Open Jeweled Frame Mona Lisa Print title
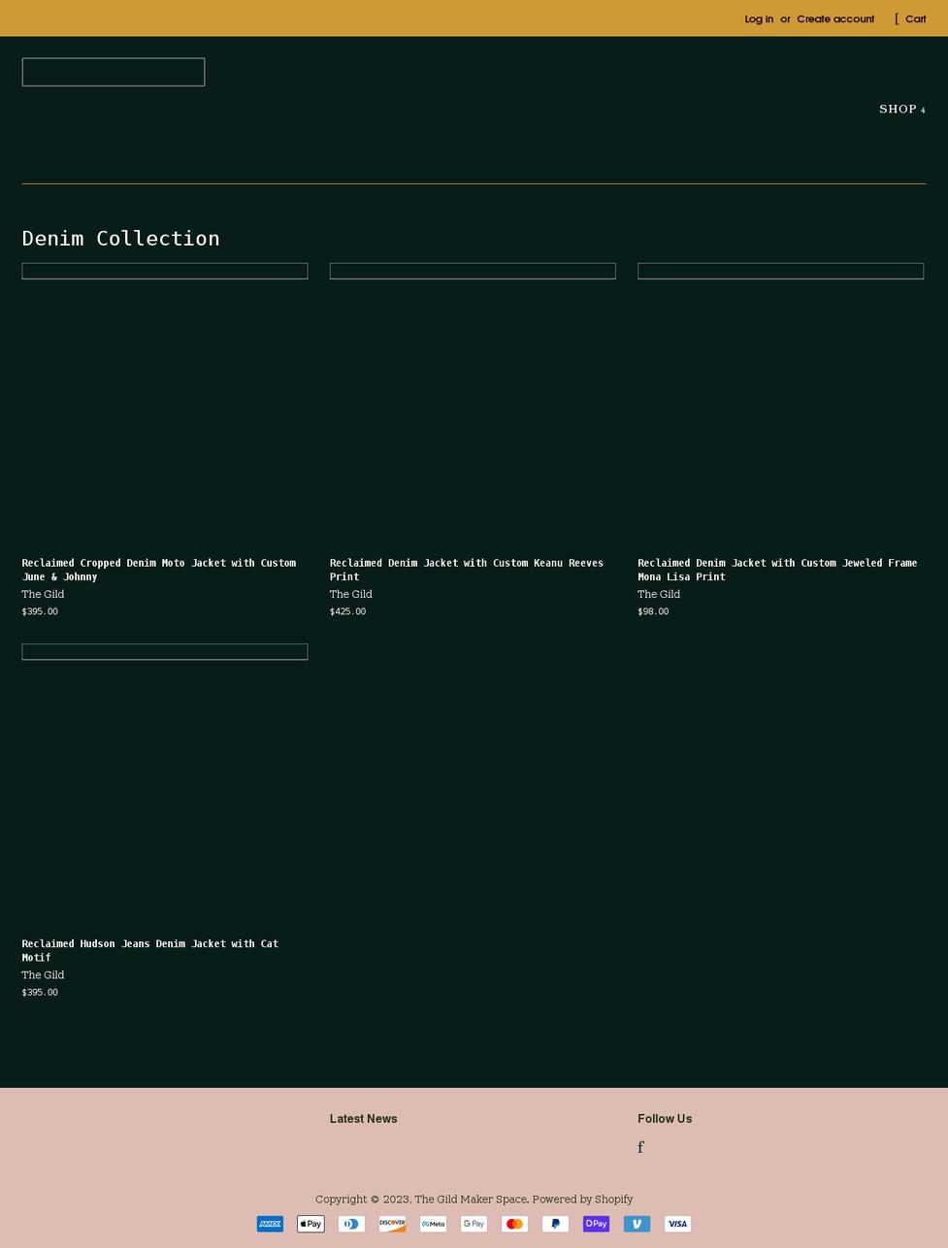Screen dimensions: 948x1248 [x=777, y=570]
